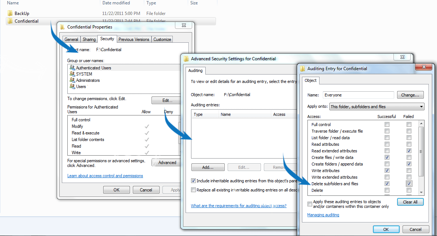
Task: Open the 'Managing auditing' link
Action: point(323,215)
